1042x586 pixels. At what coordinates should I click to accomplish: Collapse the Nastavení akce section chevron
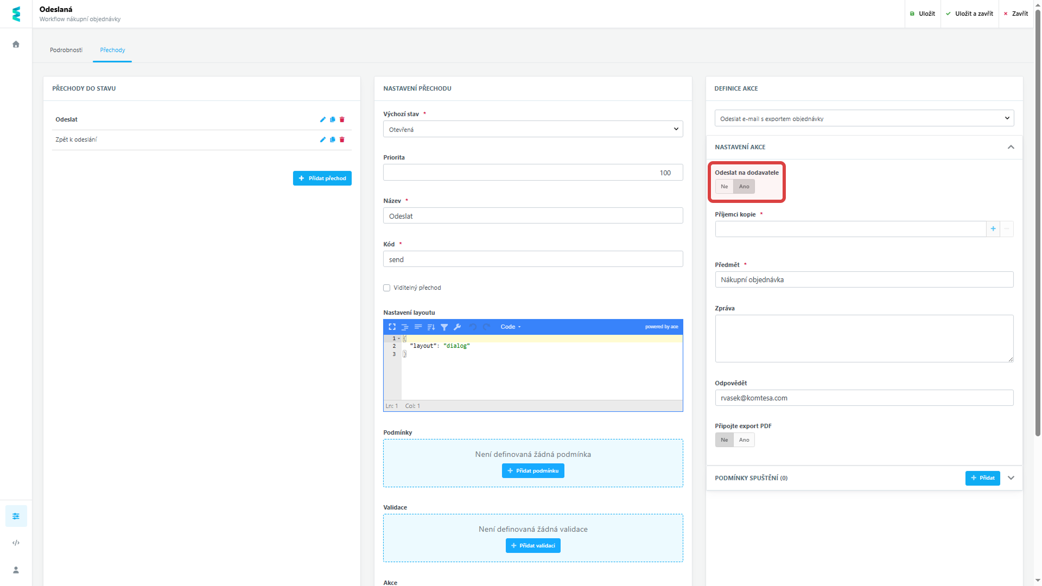pos(1011,147)
